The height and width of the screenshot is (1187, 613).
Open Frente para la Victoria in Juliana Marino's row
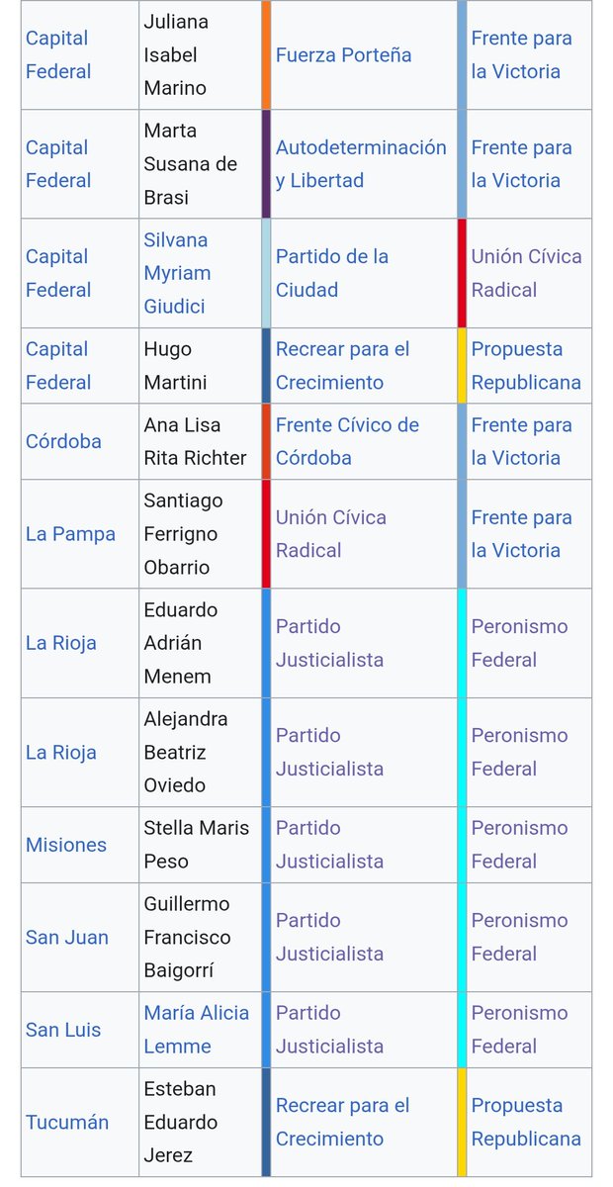coord(522,55)
